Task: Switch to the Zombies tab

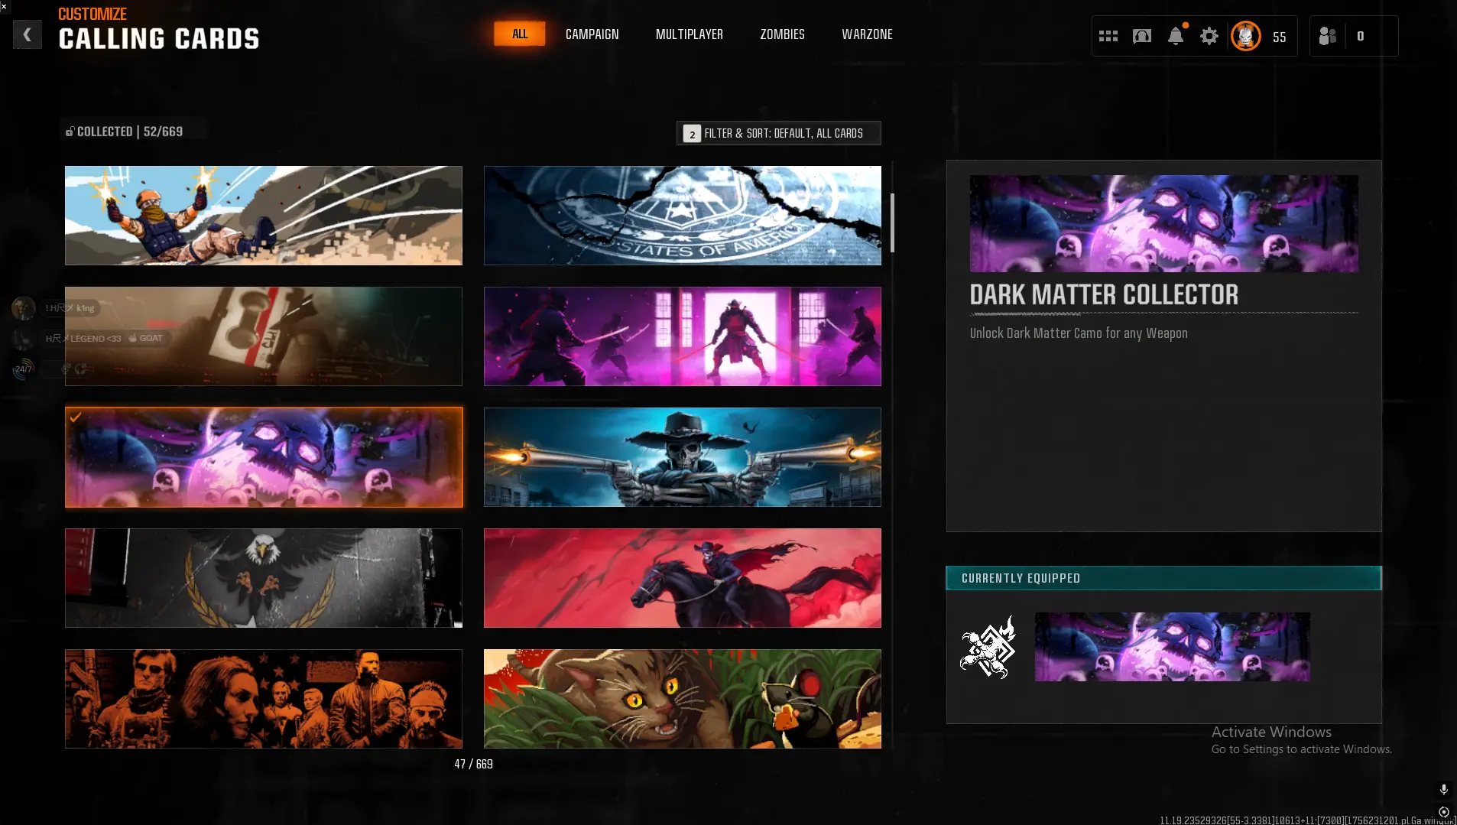Action: (783, 34)
